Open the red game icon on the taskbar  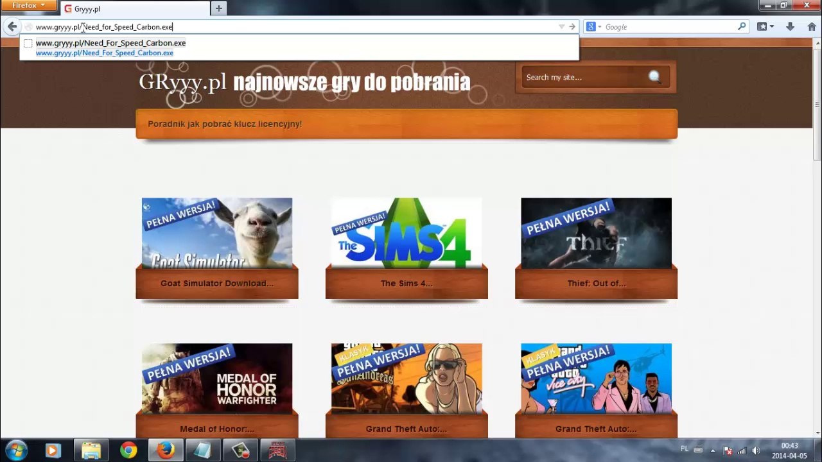(x=277, y=450)
